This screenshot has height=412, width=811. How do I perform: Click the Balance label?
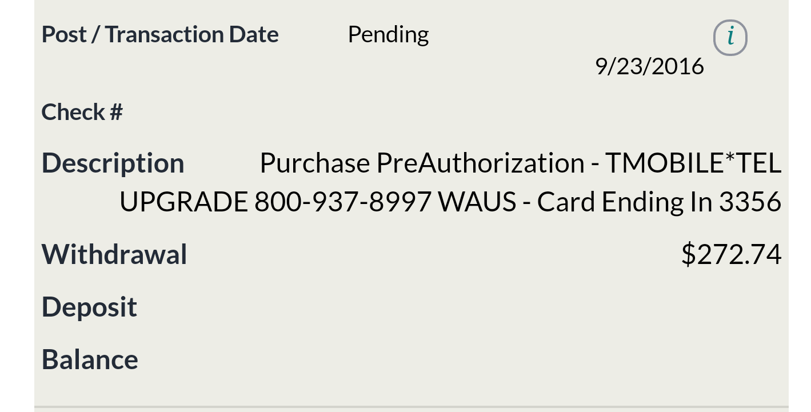click(x=90, y=359)
